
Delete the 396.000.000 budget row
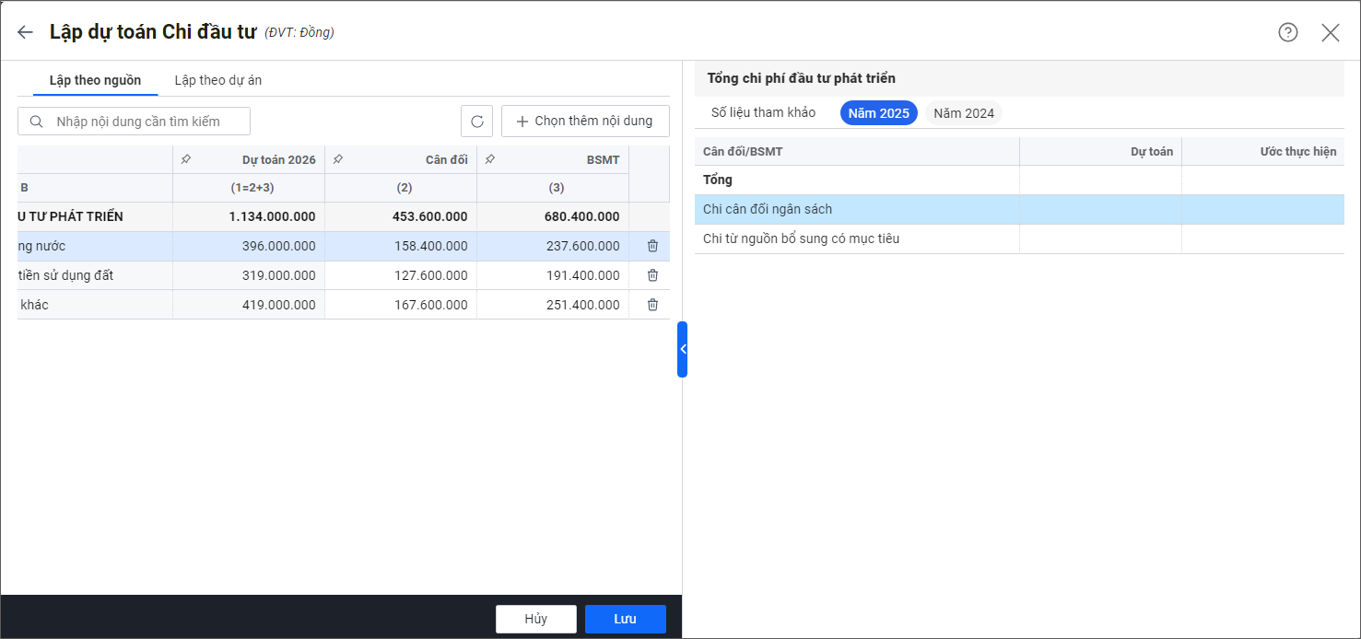pos(652,246)
